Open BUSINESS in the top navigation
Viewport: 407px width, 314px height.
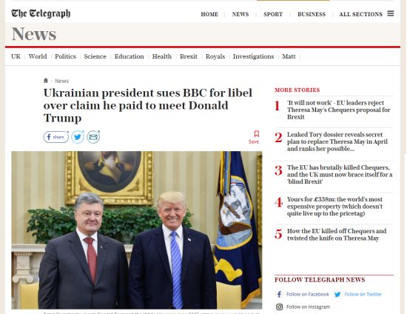coord(312,14)
